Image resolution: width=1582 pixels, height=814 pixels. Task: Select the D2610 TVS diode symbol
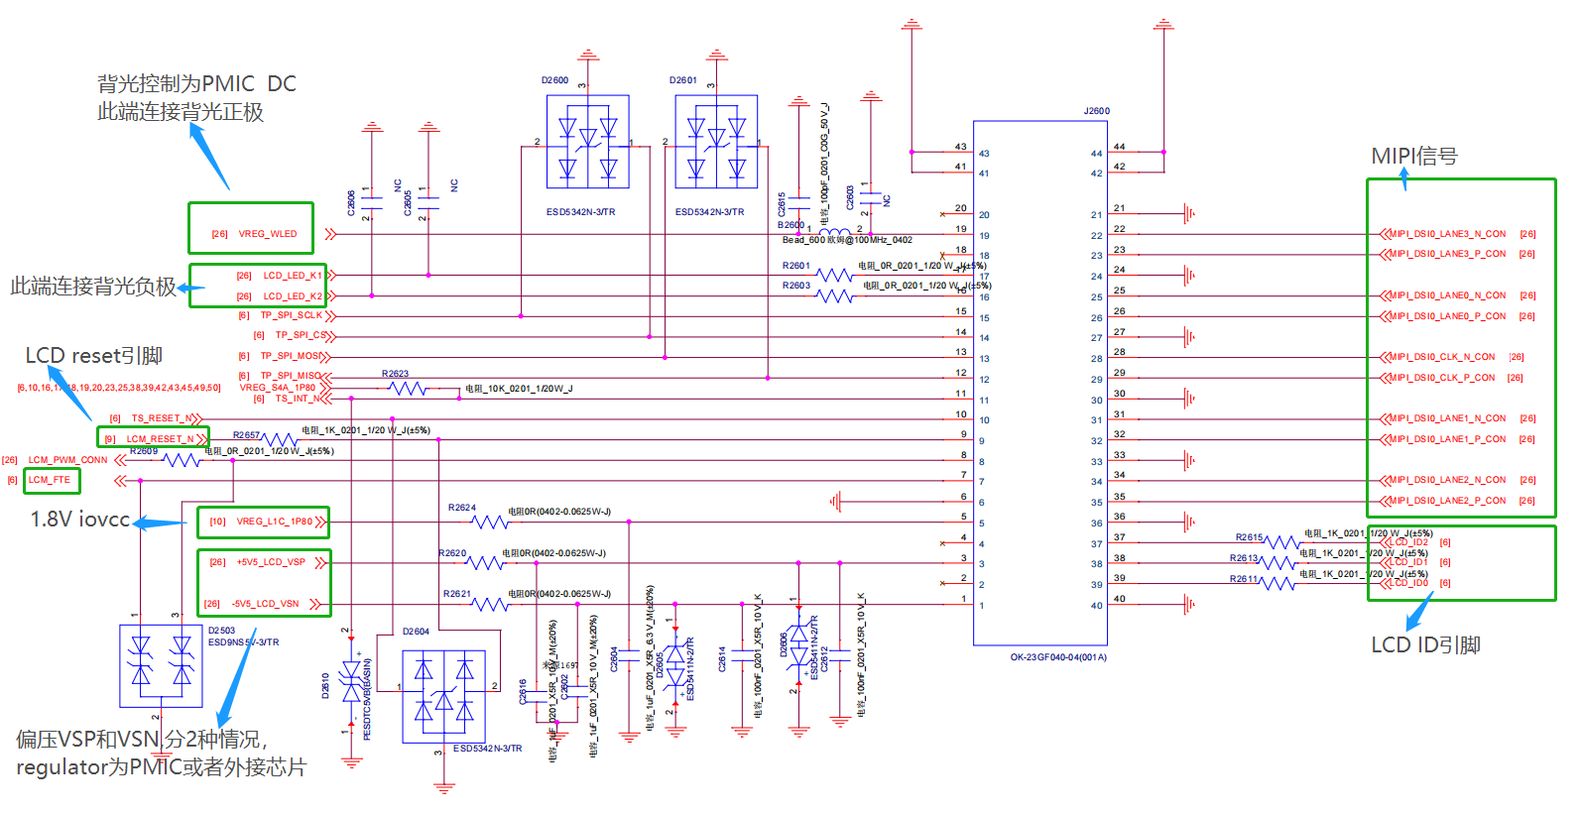(x=351, y=682)
